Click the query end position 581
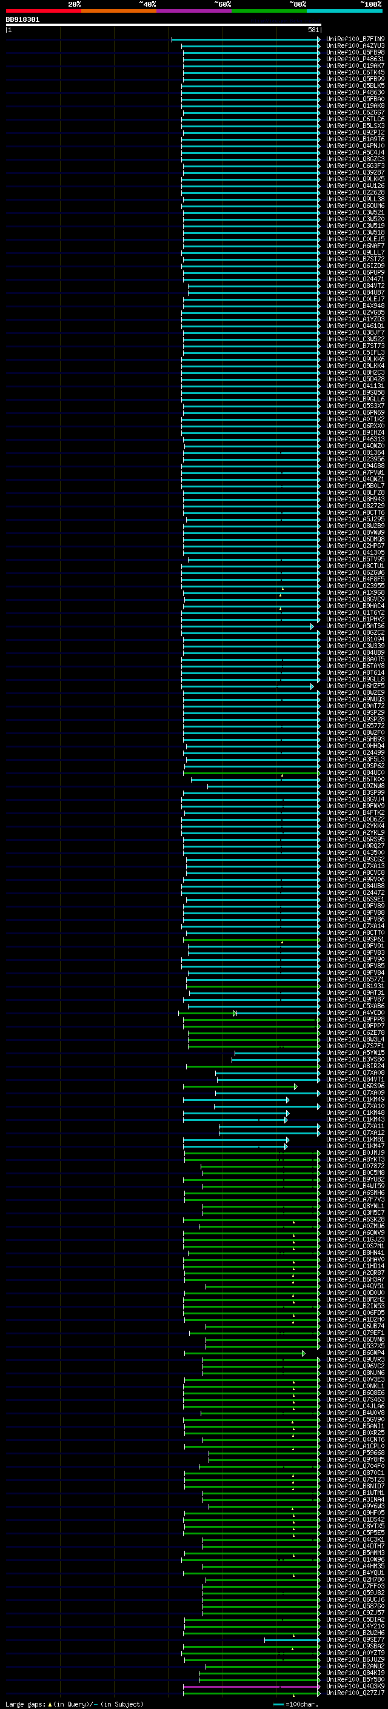The height and width of the screenshot is (1709, 388). coord(313,30)
